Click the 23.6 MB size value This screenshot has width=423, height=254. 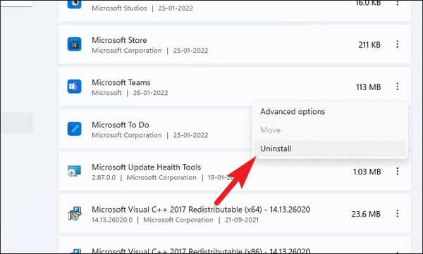[x=366, y=214]
